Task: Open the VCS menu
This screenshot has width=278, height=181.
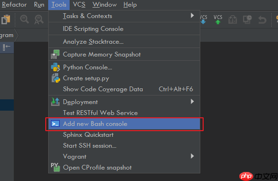Action: [79, 5]
